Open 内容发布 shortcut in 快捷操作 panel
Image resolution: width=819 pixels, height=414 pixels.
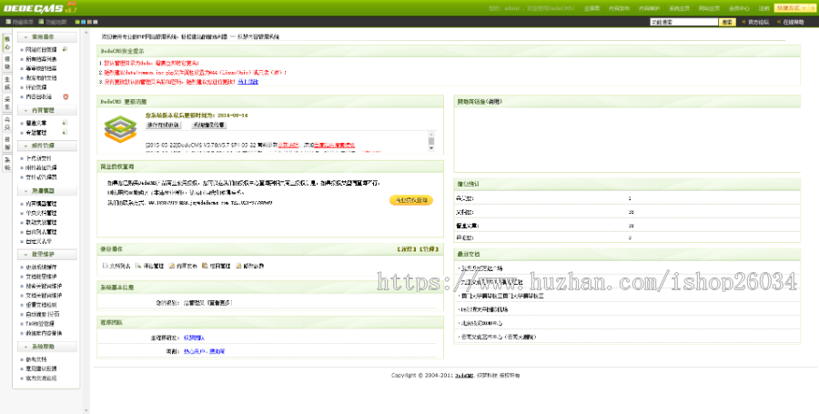pyautogui.click(x=183, y=266)
